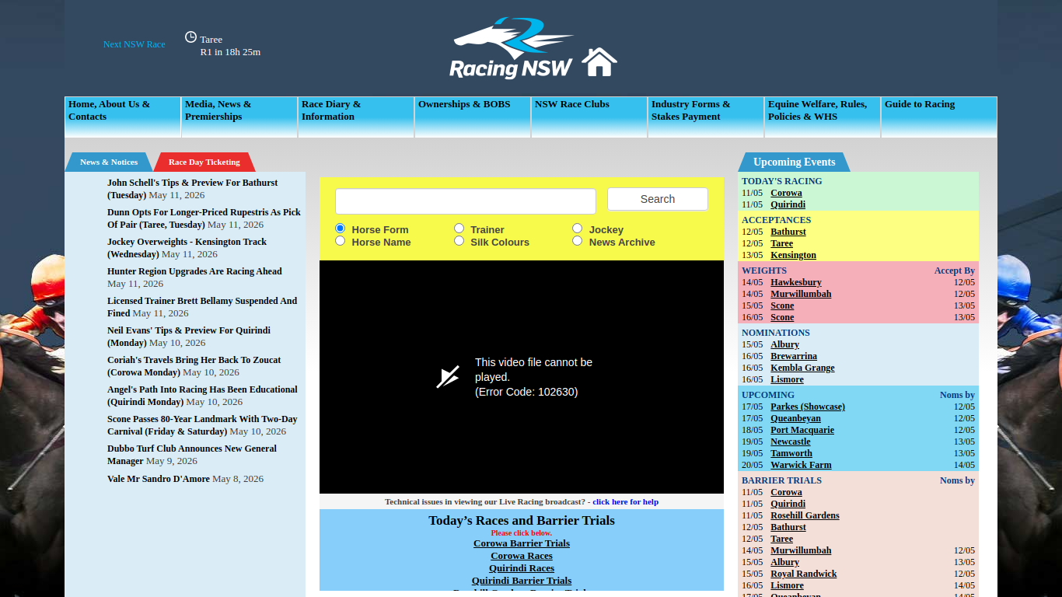Click the clock icon beside Taree
Image resolution: width=1062 pixels, height=597 pixels.
(x=190, y=37)
